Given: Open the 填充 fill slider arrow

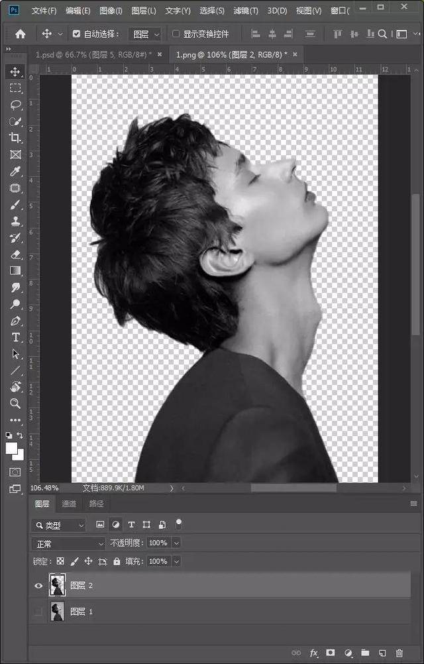Looking at the screenshot, I should tap(176, 561).
